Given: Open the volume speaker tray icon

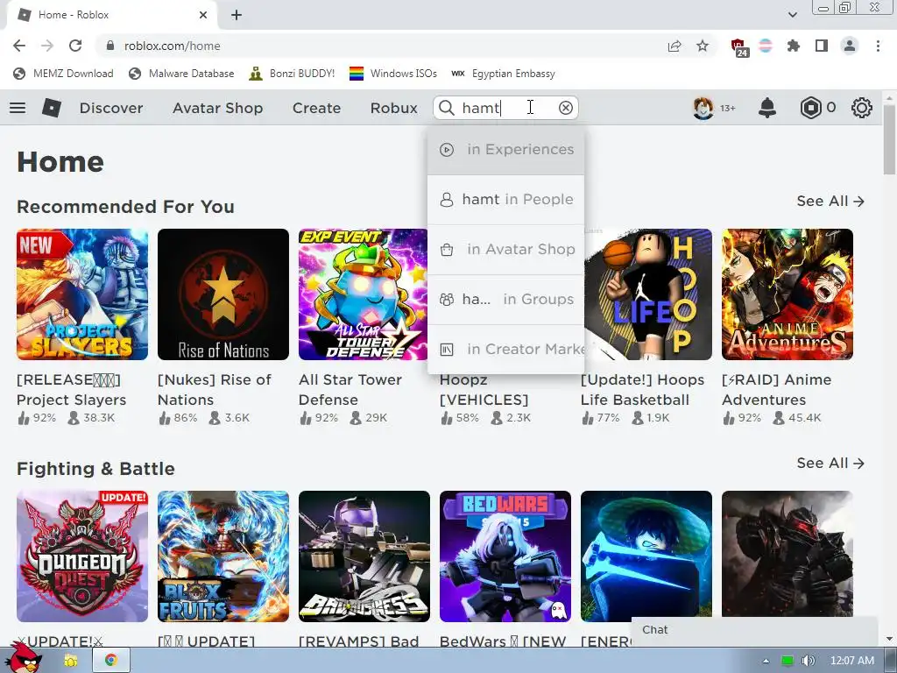Looking at the screenshot, I should pos(808,661).
